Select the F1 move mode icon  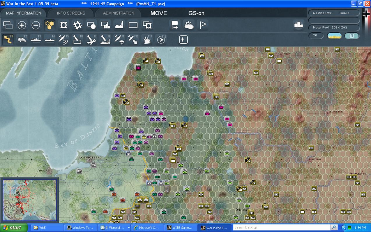tap(8, 39)
